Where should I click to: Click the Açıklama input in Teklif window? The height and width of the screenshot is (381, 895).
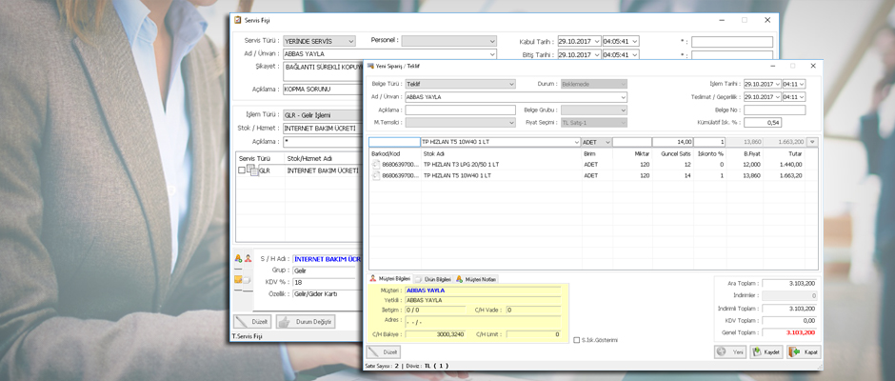pyautogui.click(x=460, y=110)
